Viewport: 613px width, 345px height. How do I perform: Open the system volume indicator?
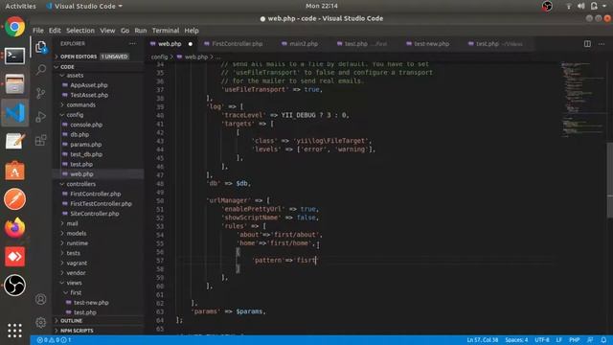click(581, 6)
